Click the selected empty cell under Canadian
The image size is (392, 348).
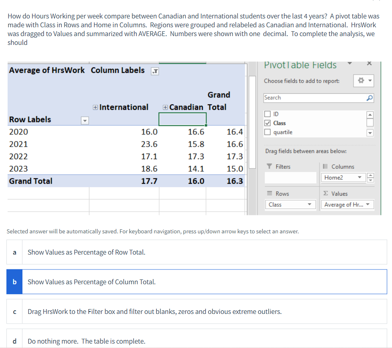pos(182,119)
